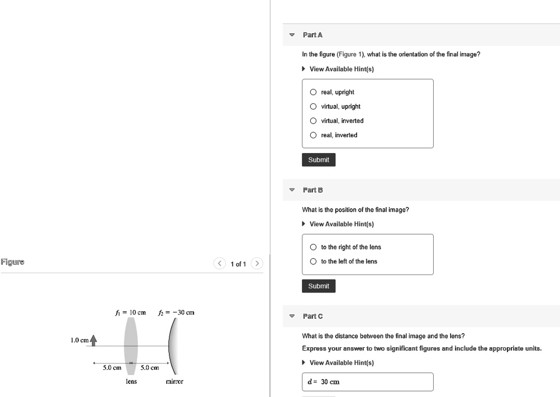Select the virtual, inverted answer option

click(x=313, y=120)
